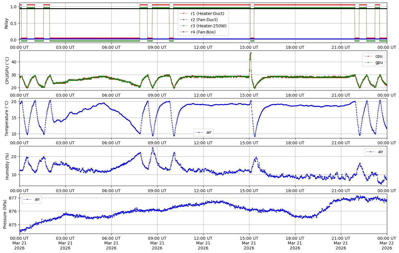Select the Pressure (hPa) axis label
The width and height of the screenshot is (399, 253).
click(x=5, y=214)
